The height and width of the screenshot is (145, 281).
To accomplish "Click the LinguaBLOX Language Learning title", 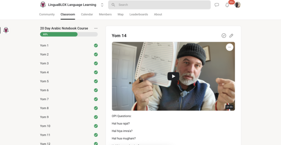I will point(72,5).
